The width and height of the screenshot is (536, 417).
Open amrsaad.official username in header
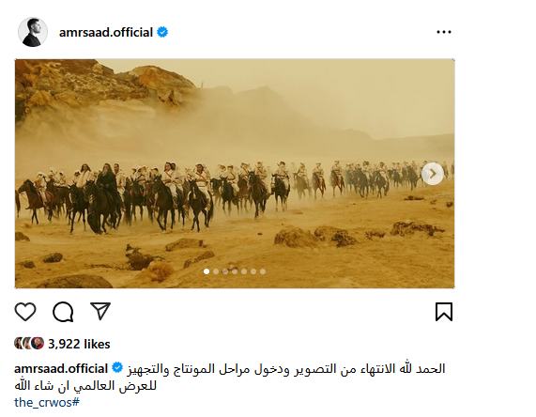click(x=106, y=32)
